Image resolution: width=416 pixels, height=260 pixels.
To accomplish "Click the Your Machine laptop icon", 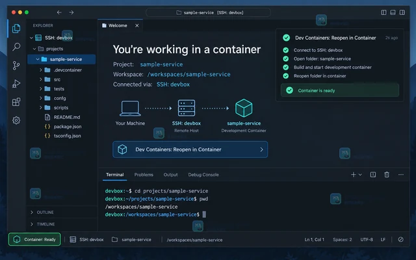I will tap(130, 109).
